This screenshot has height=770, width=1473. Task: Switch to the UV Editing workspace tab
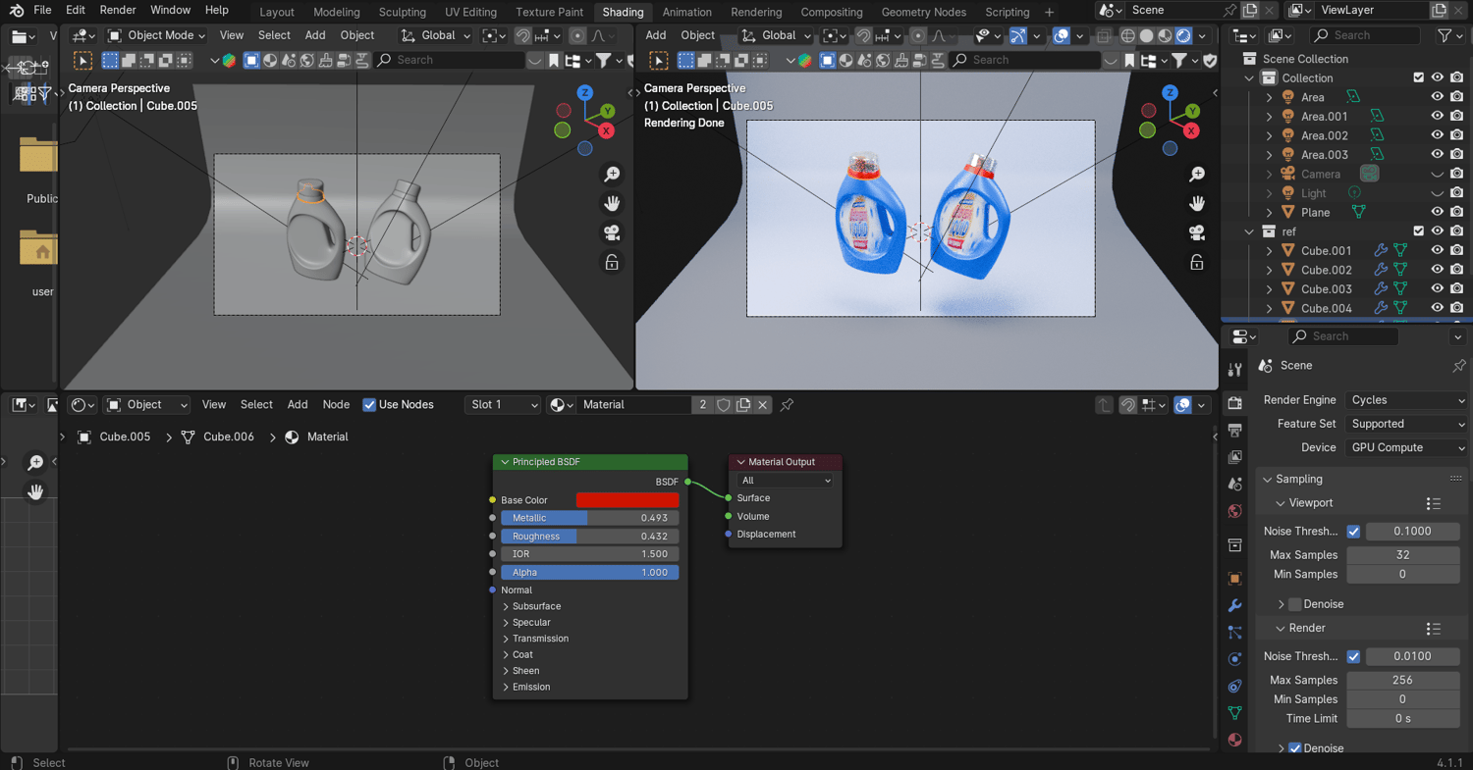click(x=471, y=12)
